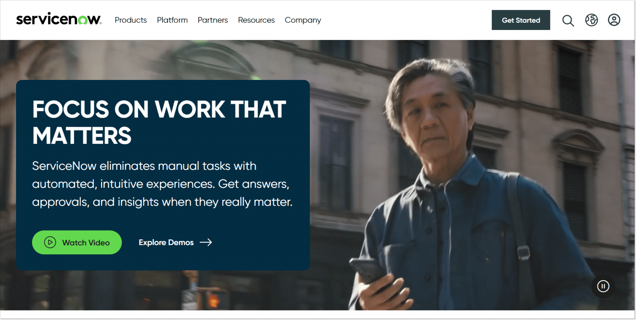
Task: Expand the Products menu
Action: tap(130, 20)
